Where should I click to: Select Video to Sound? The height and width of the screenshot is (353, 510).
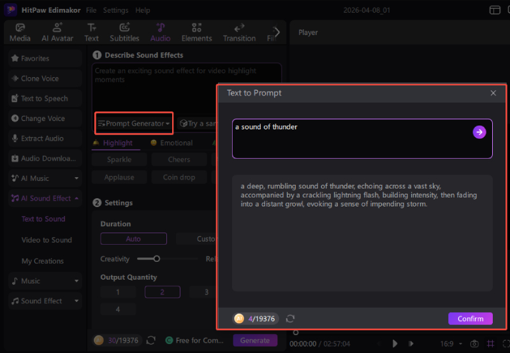click(47, 240)
